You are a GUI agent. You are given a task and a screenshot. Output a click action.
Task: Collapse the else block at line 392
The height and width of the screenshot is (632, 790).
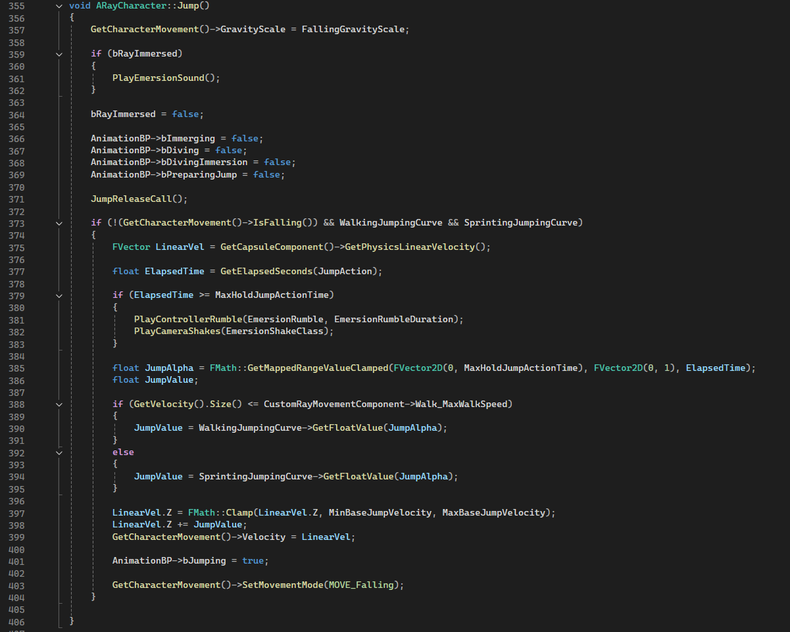[x=60, y=452]
